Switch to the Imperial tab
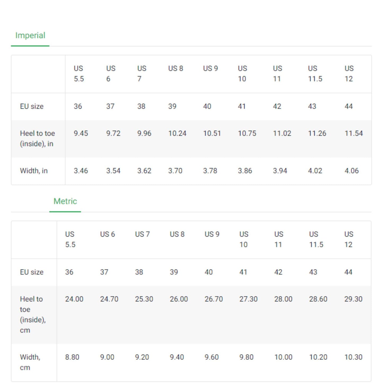This screenshot has height=383, width=383. 30,35
